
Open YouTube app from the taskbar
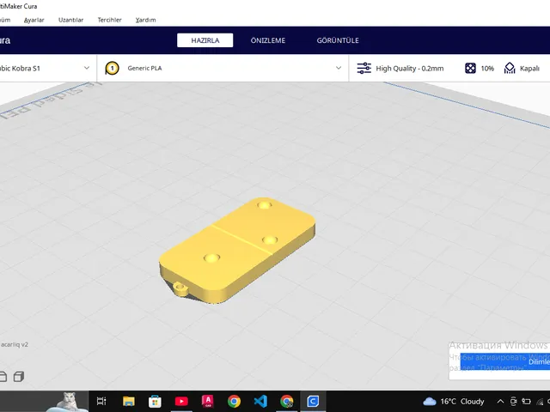click(181, 401)
